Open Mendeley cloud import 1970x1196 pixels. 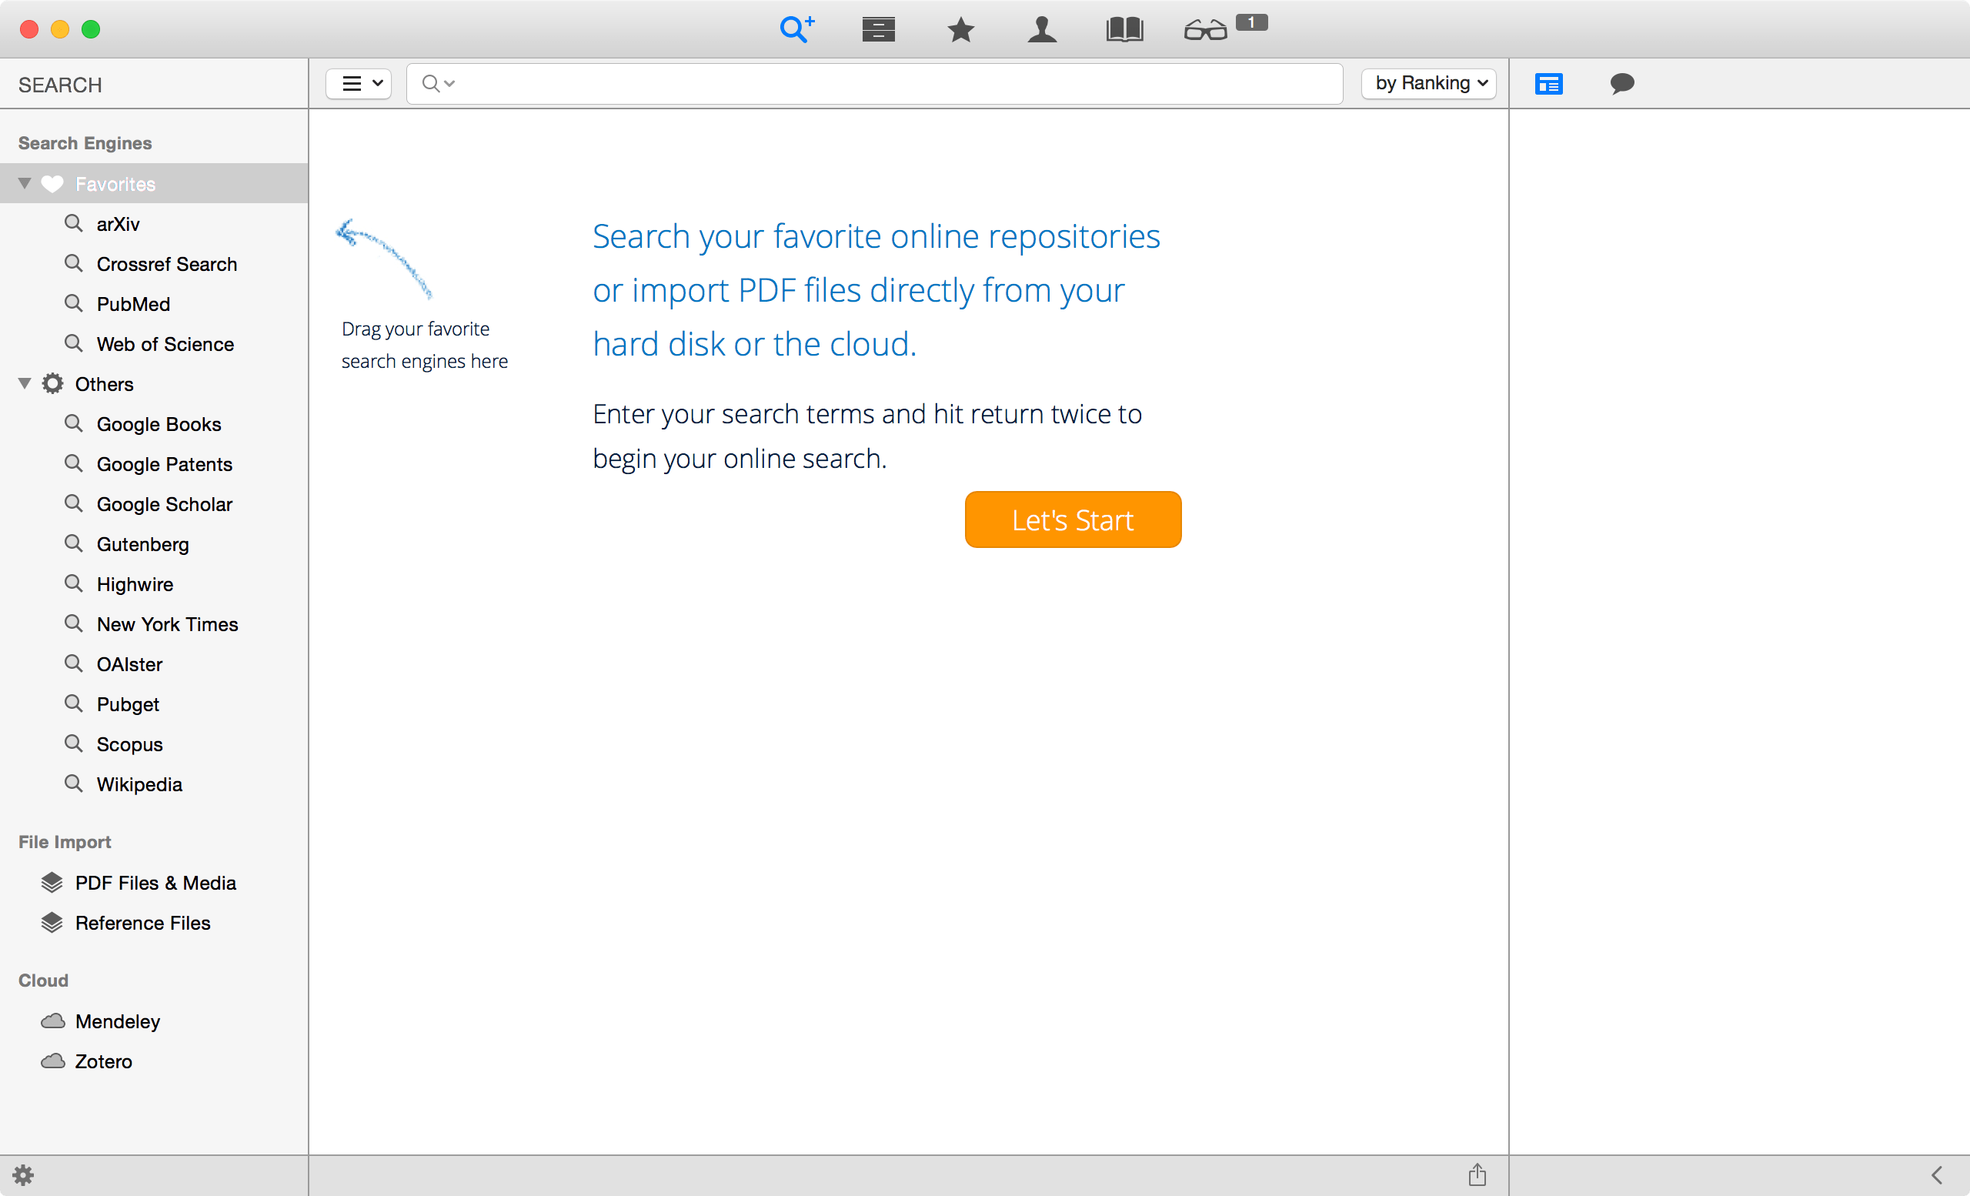click(117, 1021)
